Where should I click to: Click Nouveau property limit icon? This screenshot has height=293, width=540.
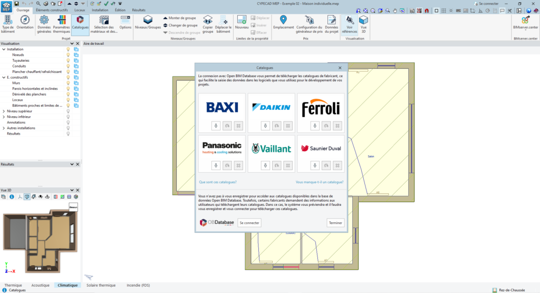coord(242,22)
